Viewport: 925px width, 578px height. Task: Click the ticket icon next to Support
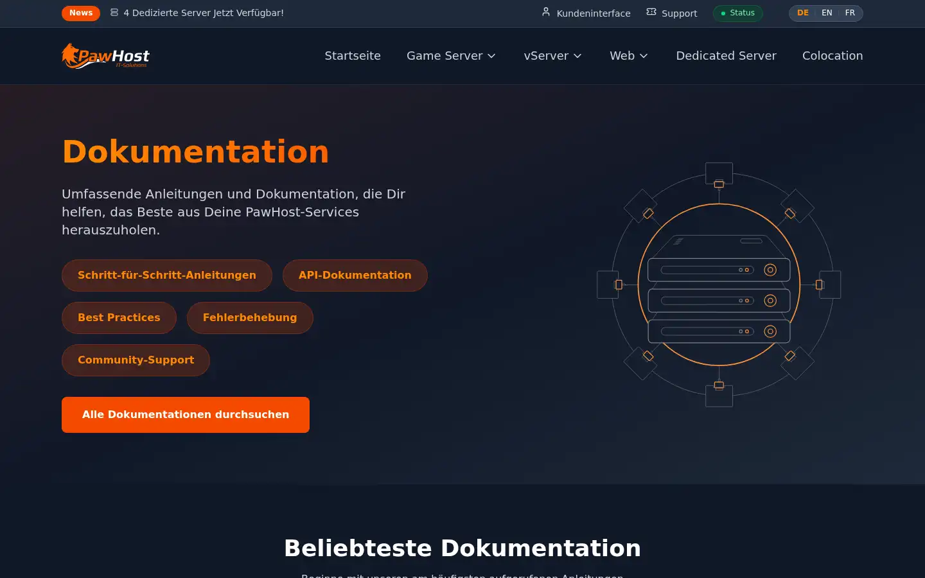[651, 12]
